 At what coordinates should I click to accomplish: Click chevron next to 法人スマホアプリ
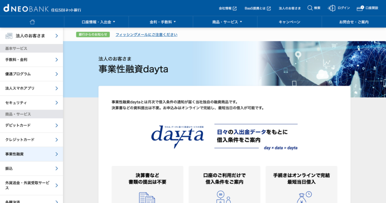pyautogui.click(x=57, y=88)
